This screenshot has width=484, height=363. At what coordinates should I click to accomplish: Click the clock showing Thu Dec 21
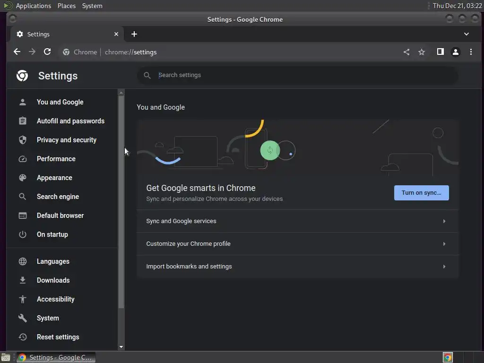coord(457,6)
